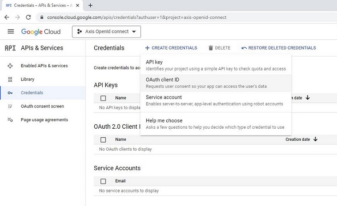The image size is (337, 206).
Task: Click the plus icon of Create Credentials
Action: [x=147, y=48]
